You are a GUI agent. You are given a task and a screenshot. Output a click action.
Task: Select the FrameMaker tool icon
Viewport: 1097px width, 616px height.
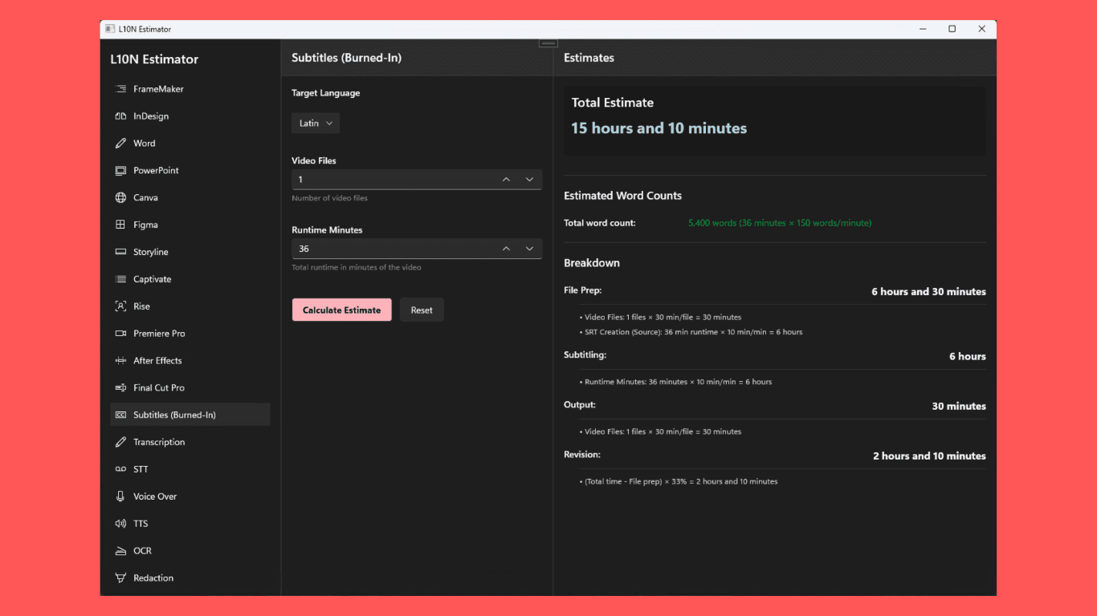pos(119,89)
